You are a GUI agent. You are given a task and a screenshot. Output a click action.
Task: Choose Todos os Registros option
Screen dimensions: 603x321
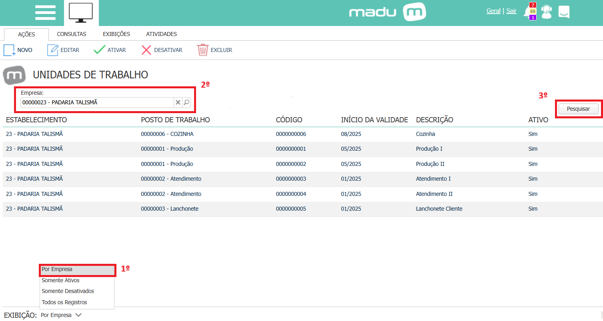78,302
